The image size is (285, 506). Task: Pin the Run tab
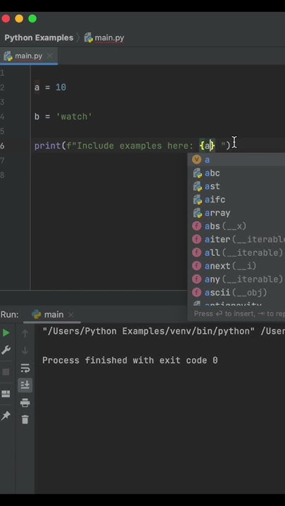pyautogui.click(x=6, y=416)
